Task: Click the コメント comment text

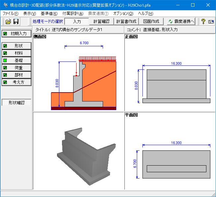Action: tap(152, 30)
